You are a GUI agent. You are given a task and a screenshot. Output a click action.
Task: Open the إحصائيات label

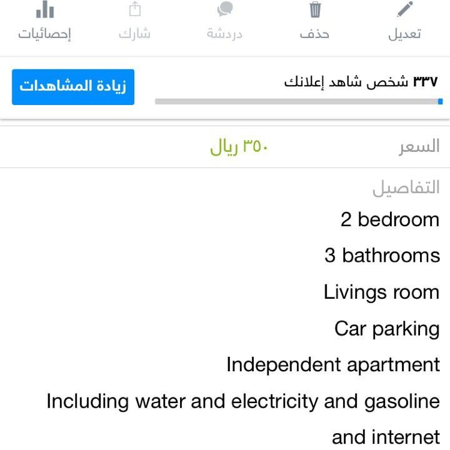[45, 34]
